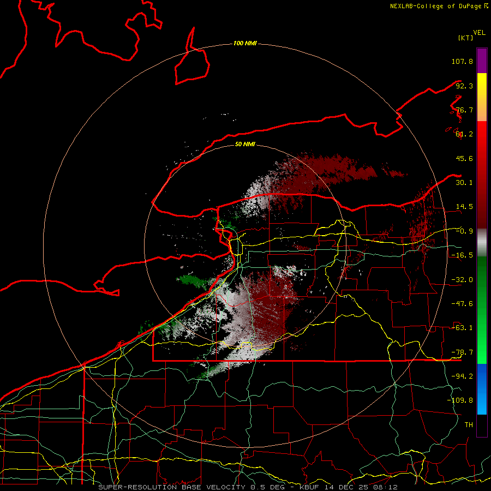Viewport: 491px width, 491px height.
Task: Click the 30.1 velocity scale value
Action: point(464,183)
